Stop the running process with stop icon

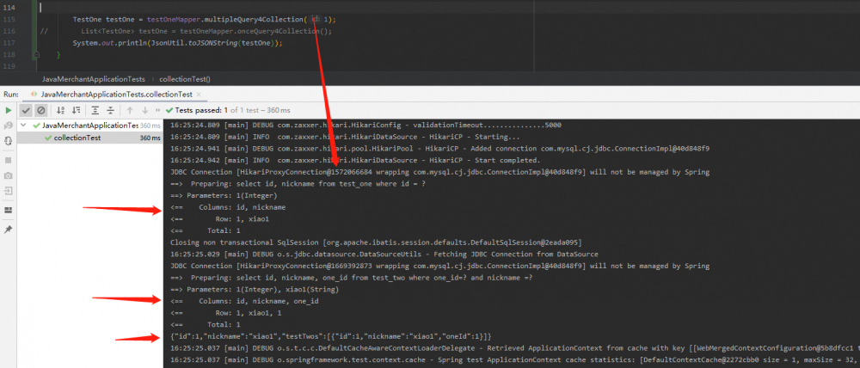tap(9, 160)
